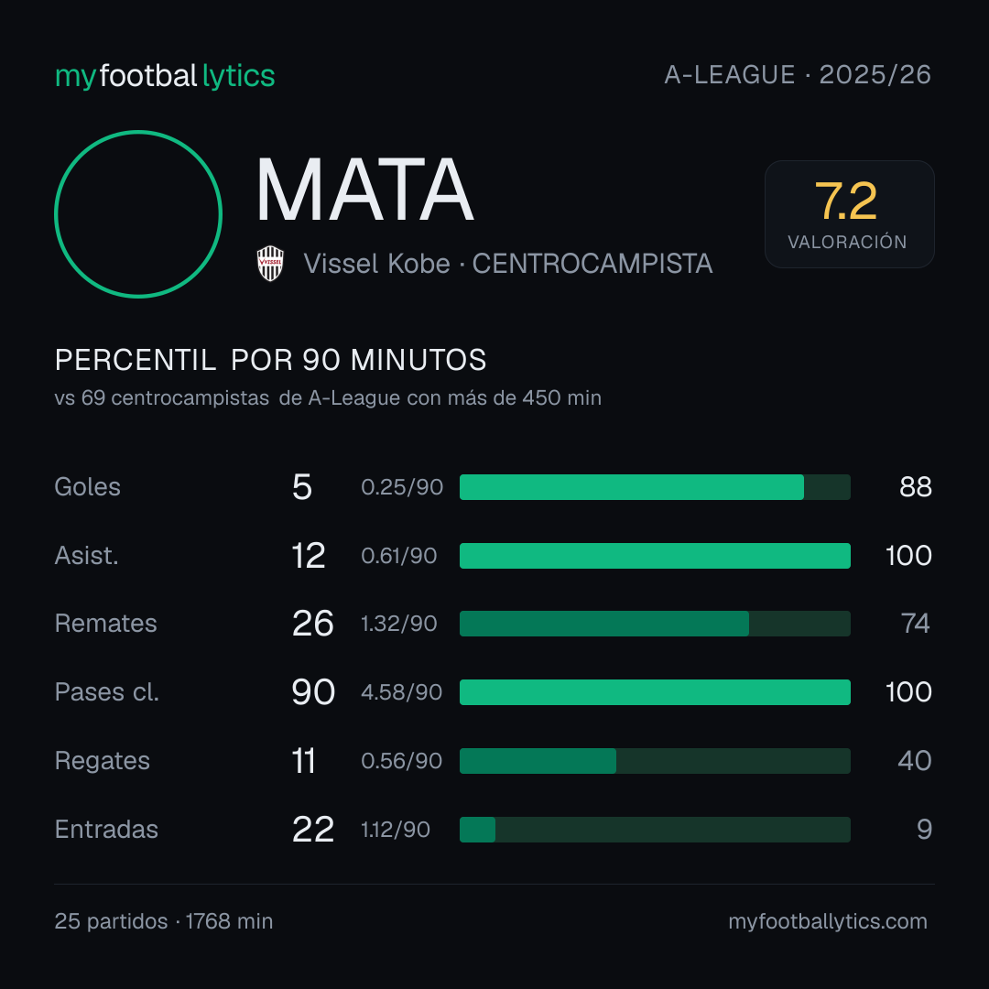
Task: Click the Vissel Kobe club crest icon
Action: coord(270,264)
